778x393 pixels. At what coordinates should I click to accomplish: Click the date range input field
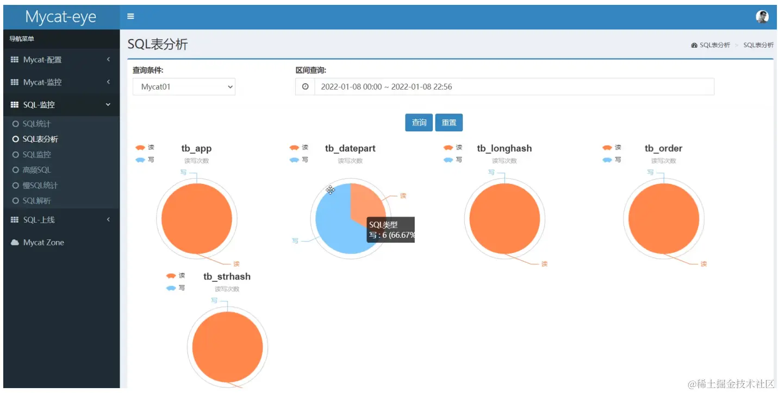(x=514, y=86)
